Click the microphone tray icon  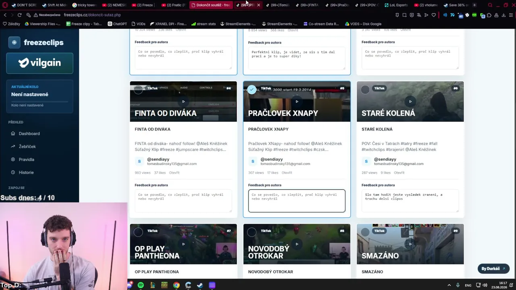[x=458, y=285]
